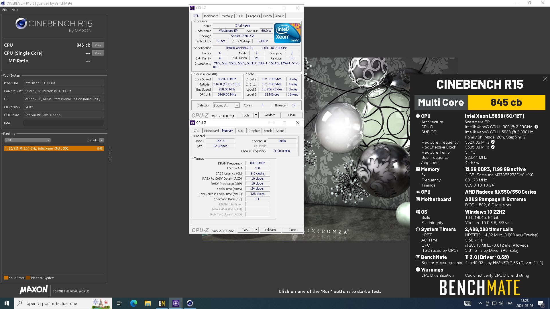Click Validate in upper CPU-Z window

270,115
